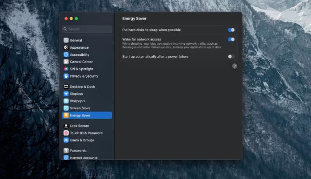Zoom window with green button

click(x=77, y=19)
